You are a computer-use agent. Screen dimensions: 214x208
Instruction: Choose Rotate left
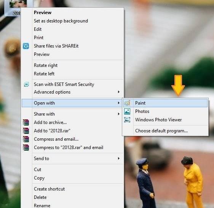click(72, 74)
